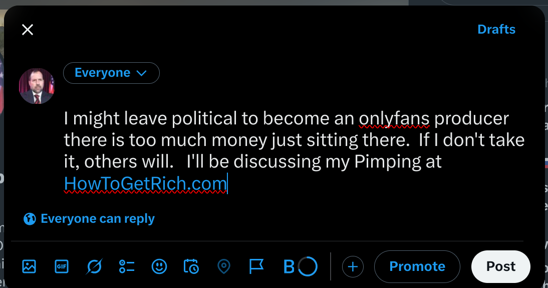Open the Drafts list
Image resolution: width=548 pixels, height=288 pixels.
click(496, 30)
